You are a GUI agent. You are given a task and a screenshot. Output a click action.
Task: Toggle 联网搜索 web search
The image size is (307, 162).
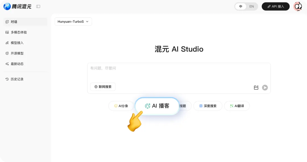click(103, 87)
